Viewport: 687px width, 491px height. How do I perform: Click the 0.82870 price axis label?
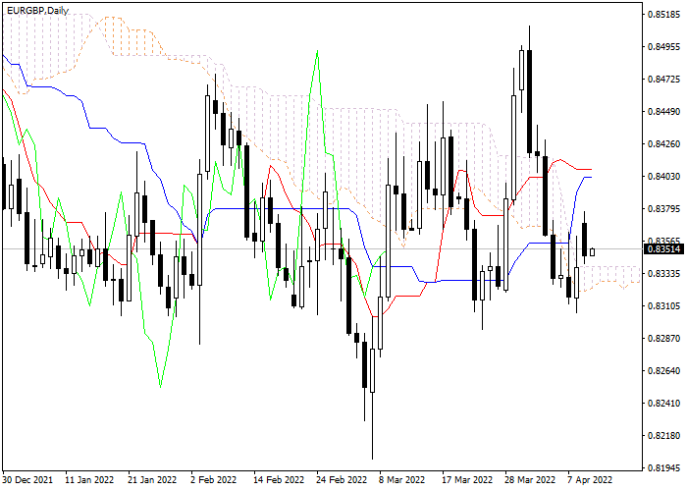pyautogui.click(x=664, y=338)
